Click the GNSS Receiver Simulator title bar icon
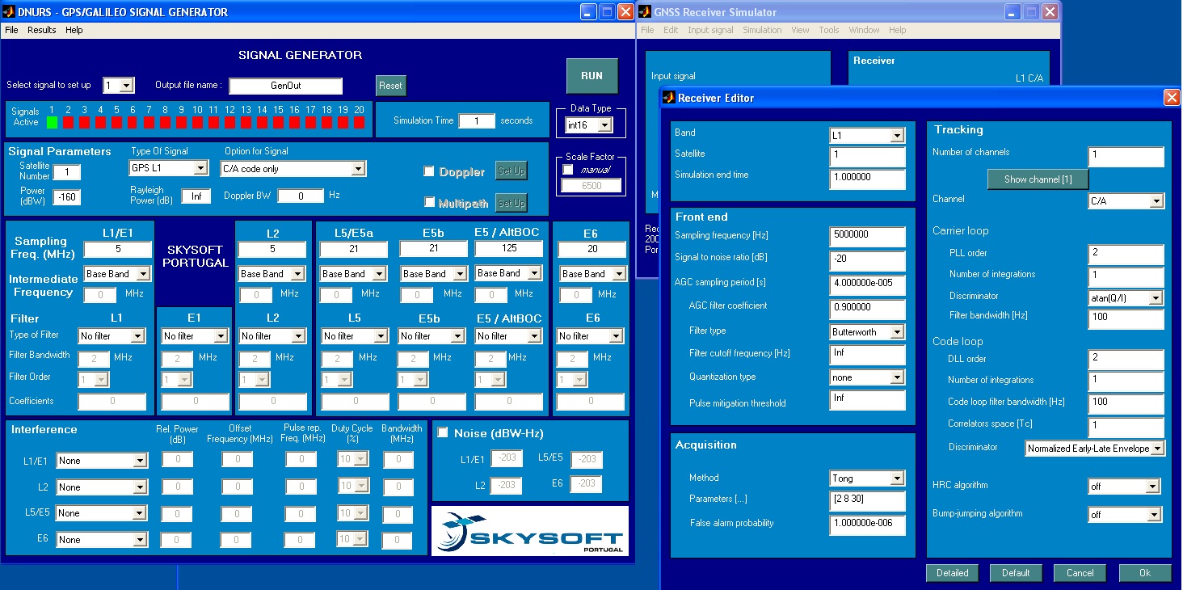This screenshot has width=1183, height=590. click(644, 11)
